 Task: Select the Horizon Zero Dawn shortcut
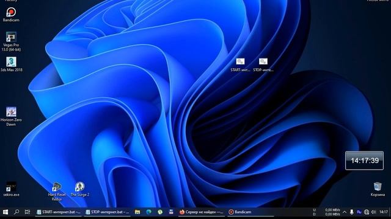(11, 116)
